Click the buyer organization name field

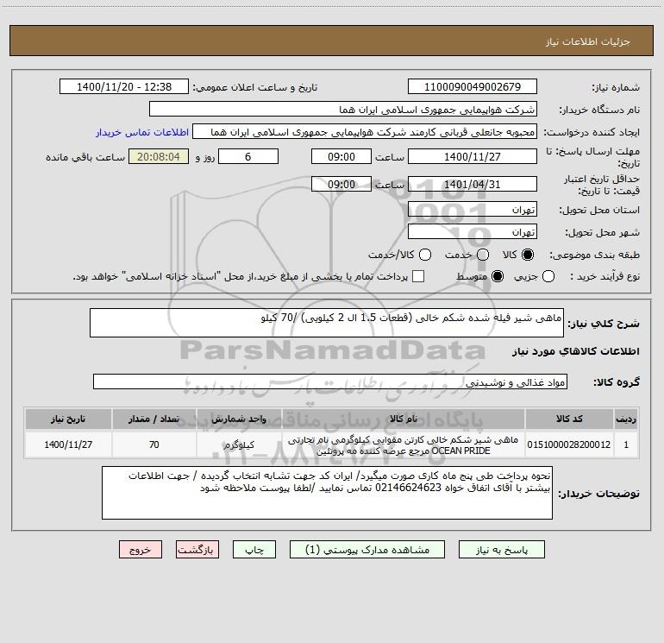[343, 110]
